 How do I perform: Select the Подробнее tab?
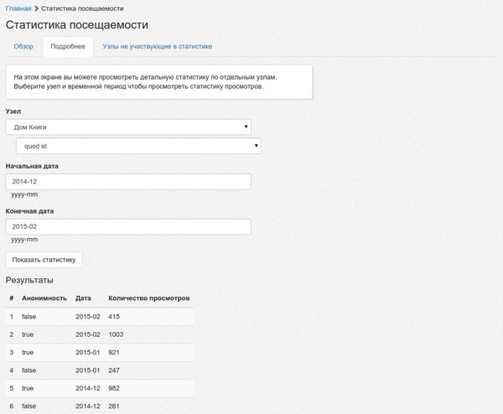coord(67,47)
